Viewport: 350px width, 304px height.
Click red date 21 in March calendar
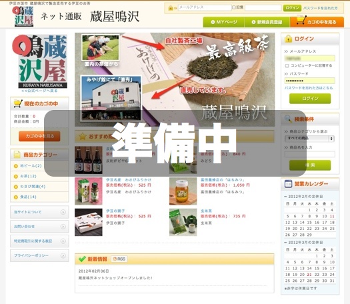(309, 275)
